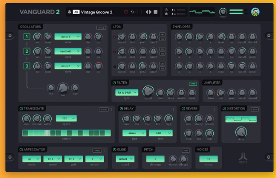Open the Arpeggiator gate dropdown
The image size is (276, 178).
click(74, 159)
